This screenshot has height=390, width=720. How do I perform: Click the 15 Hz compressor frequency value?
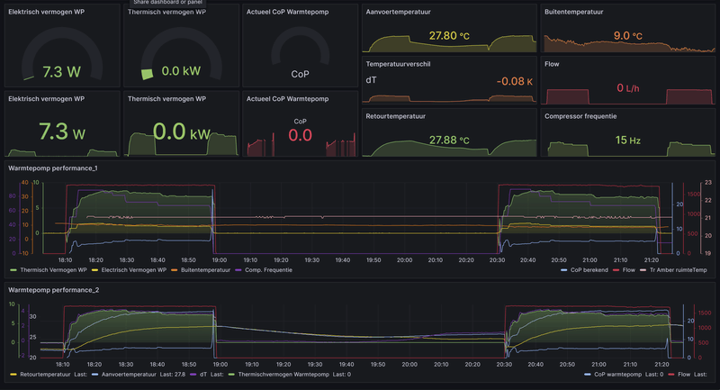tap(627, 141)
